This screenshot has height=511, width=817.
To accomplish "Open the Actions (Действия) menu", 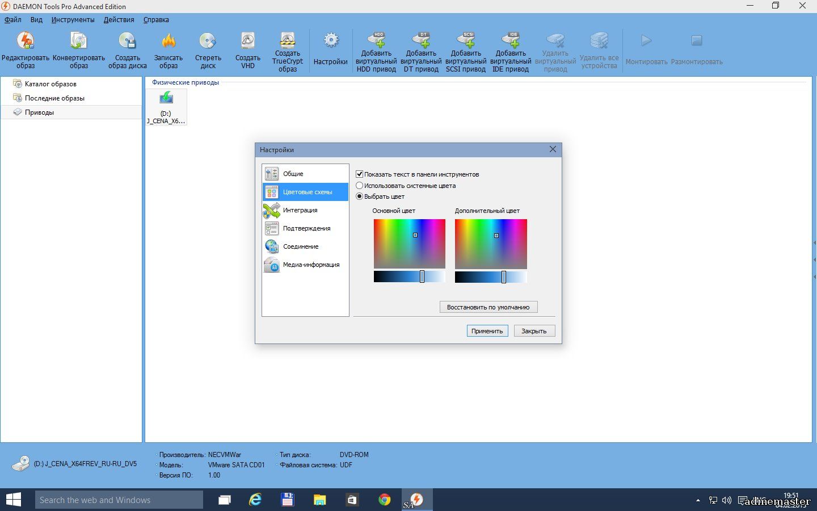I will coord(119,20).
